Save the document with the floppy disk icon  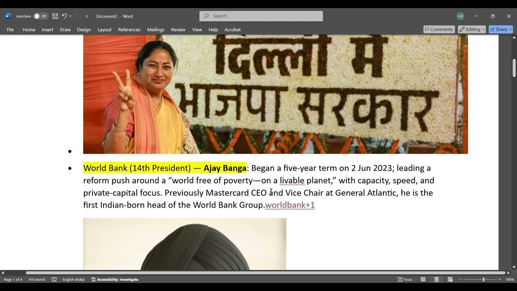click(x=55, y=16)
